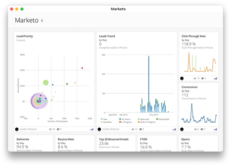231x166 pixels.
Task: Open the chart icon on Conversions card
Action: [x=215, y=129]
